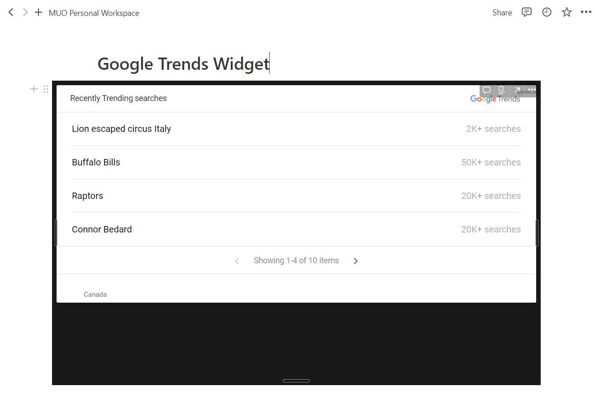595x396 pixels.
Task: Open the embed's ••• options menu
Action: pyautogui.click(x=530, y=90)
